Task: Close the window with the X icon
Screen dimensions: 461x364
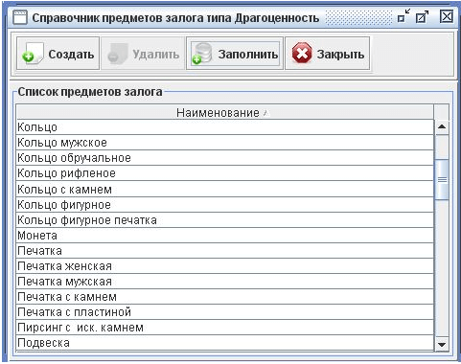Action: coord(447,16)
